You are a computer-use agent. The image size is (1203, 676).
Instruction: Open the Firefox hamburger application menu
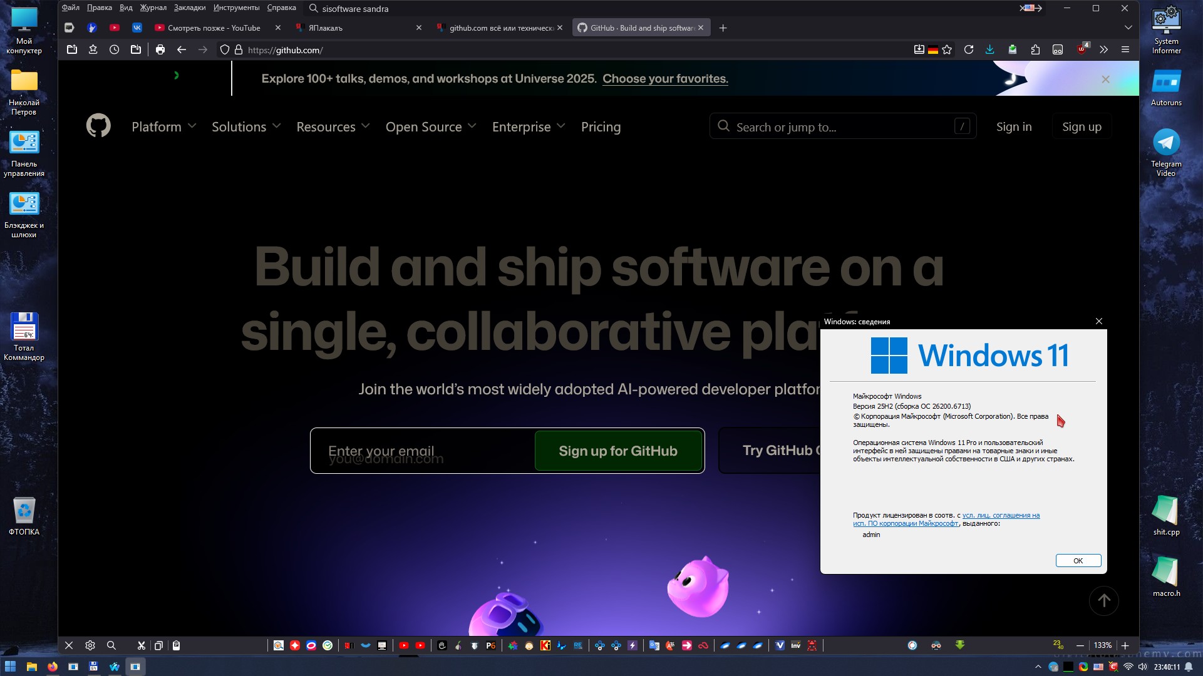[x=1125, y=49]
